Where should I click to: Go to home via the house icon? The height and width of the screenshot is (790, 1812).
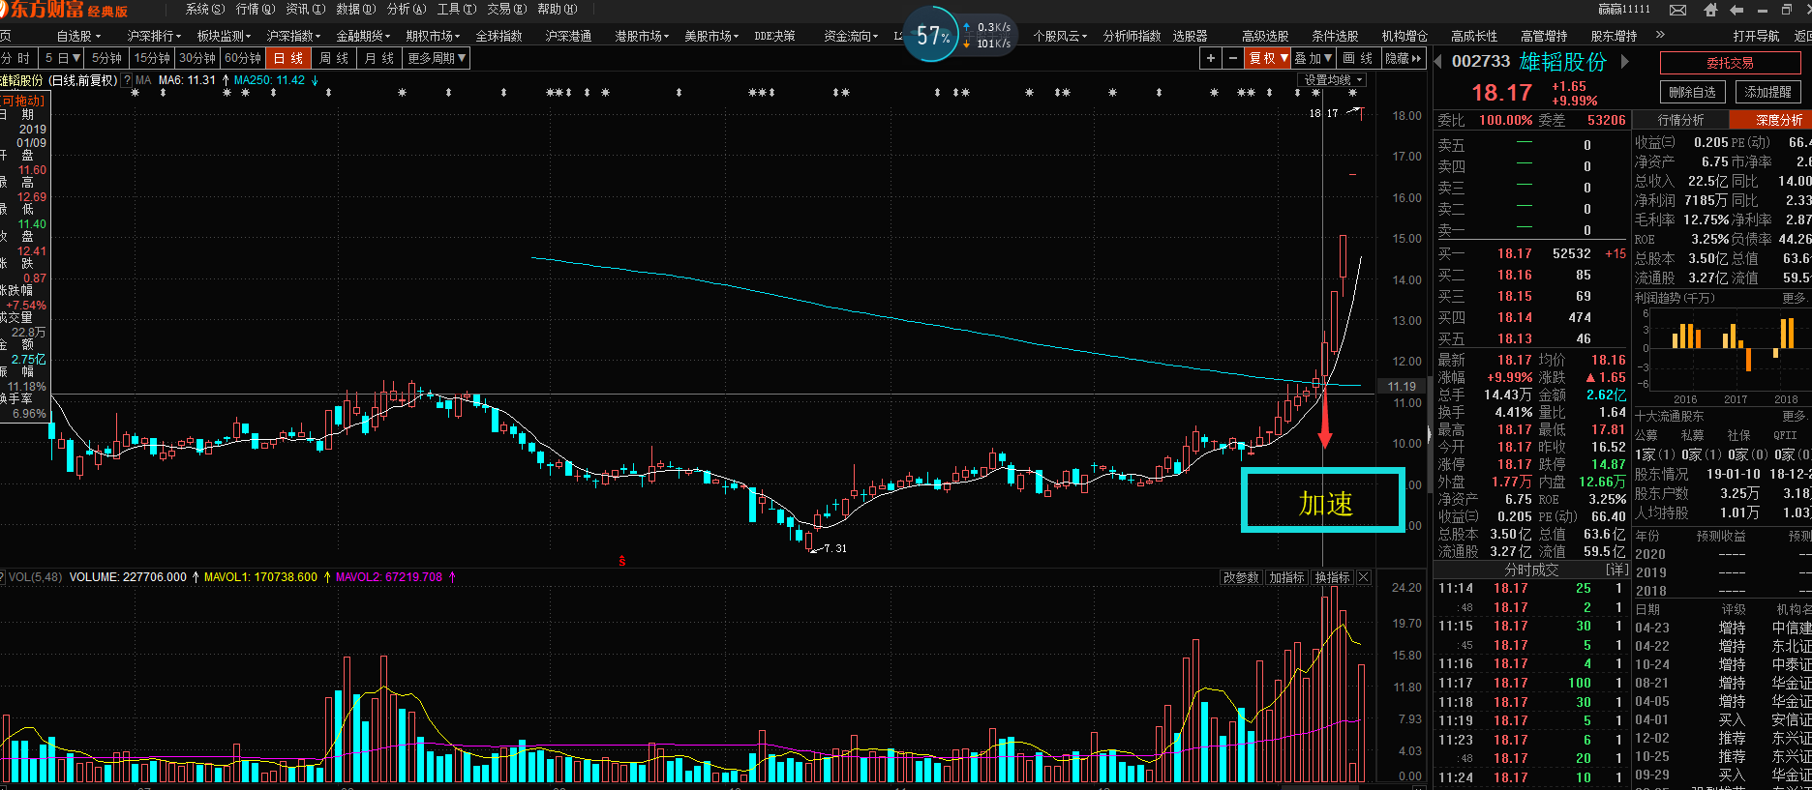coord(1710,10)
